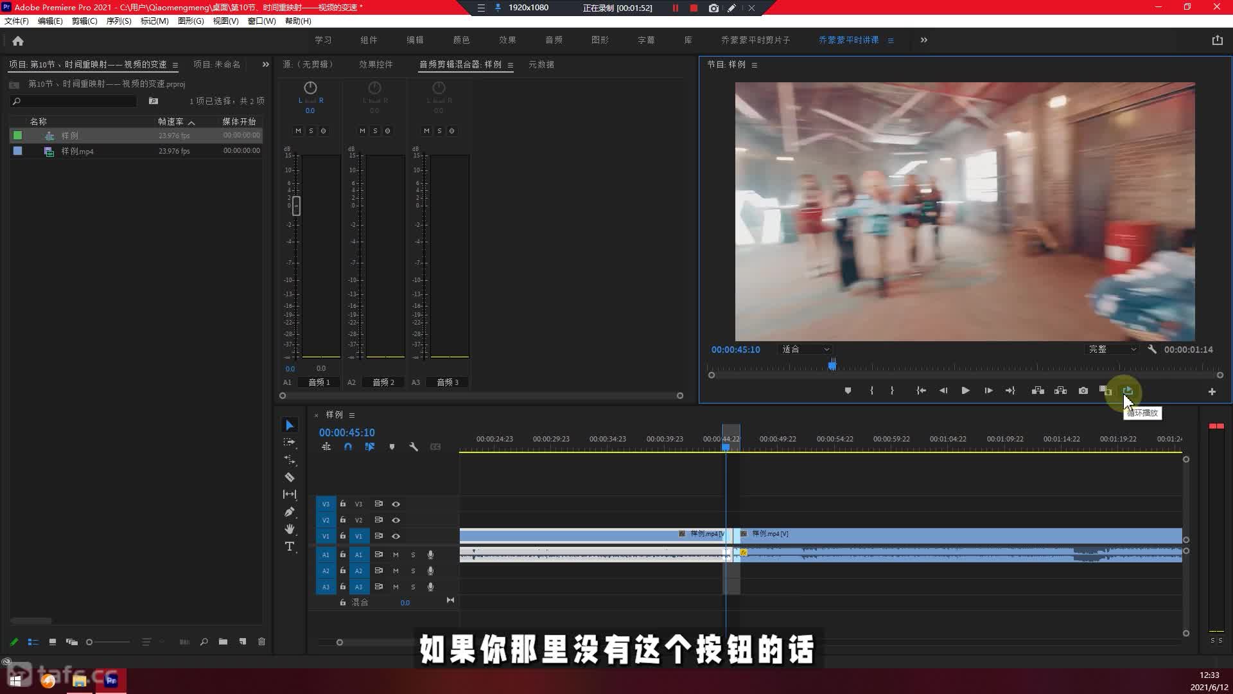Select the Pen tool

[x=290, y=512]
